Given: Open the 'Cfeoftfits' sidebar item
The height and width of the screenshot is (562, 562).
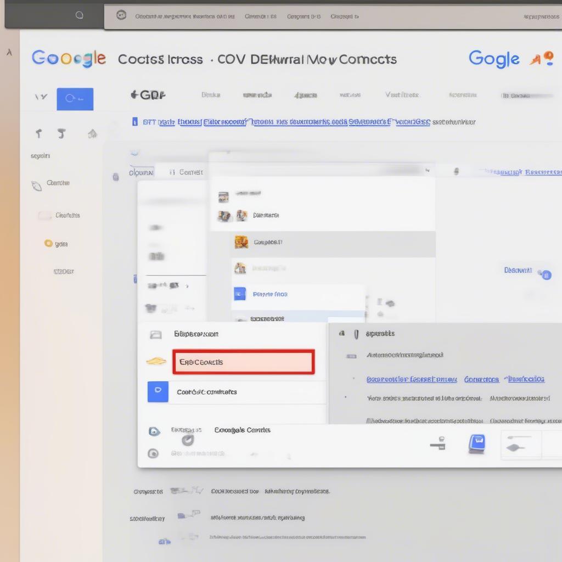Looking at the screenshot, I should (x=68, y=215).
